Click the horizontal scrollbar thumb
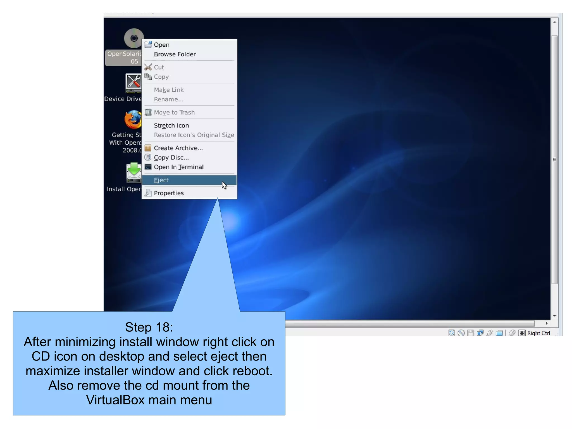Screen dimensions: 572x429 point(410,324)
